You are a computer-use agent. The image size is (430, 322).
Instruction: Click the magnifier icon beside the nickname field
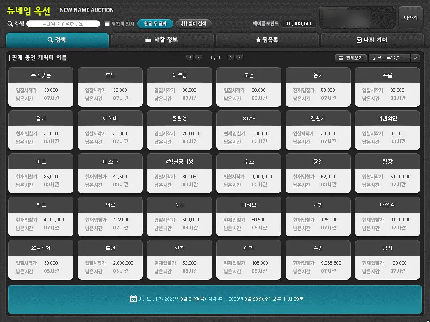[10, 24]
